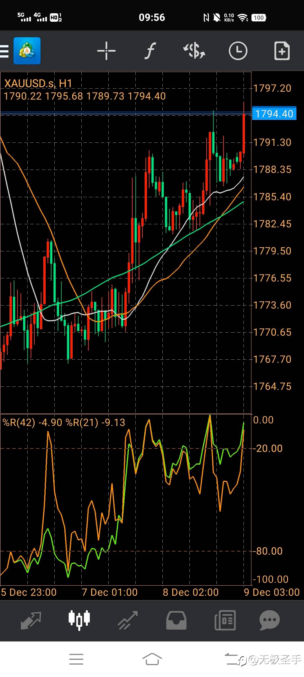Switch to the Chart tab candlestick icon
Screen dimensions: 304x677
(79, 620)
